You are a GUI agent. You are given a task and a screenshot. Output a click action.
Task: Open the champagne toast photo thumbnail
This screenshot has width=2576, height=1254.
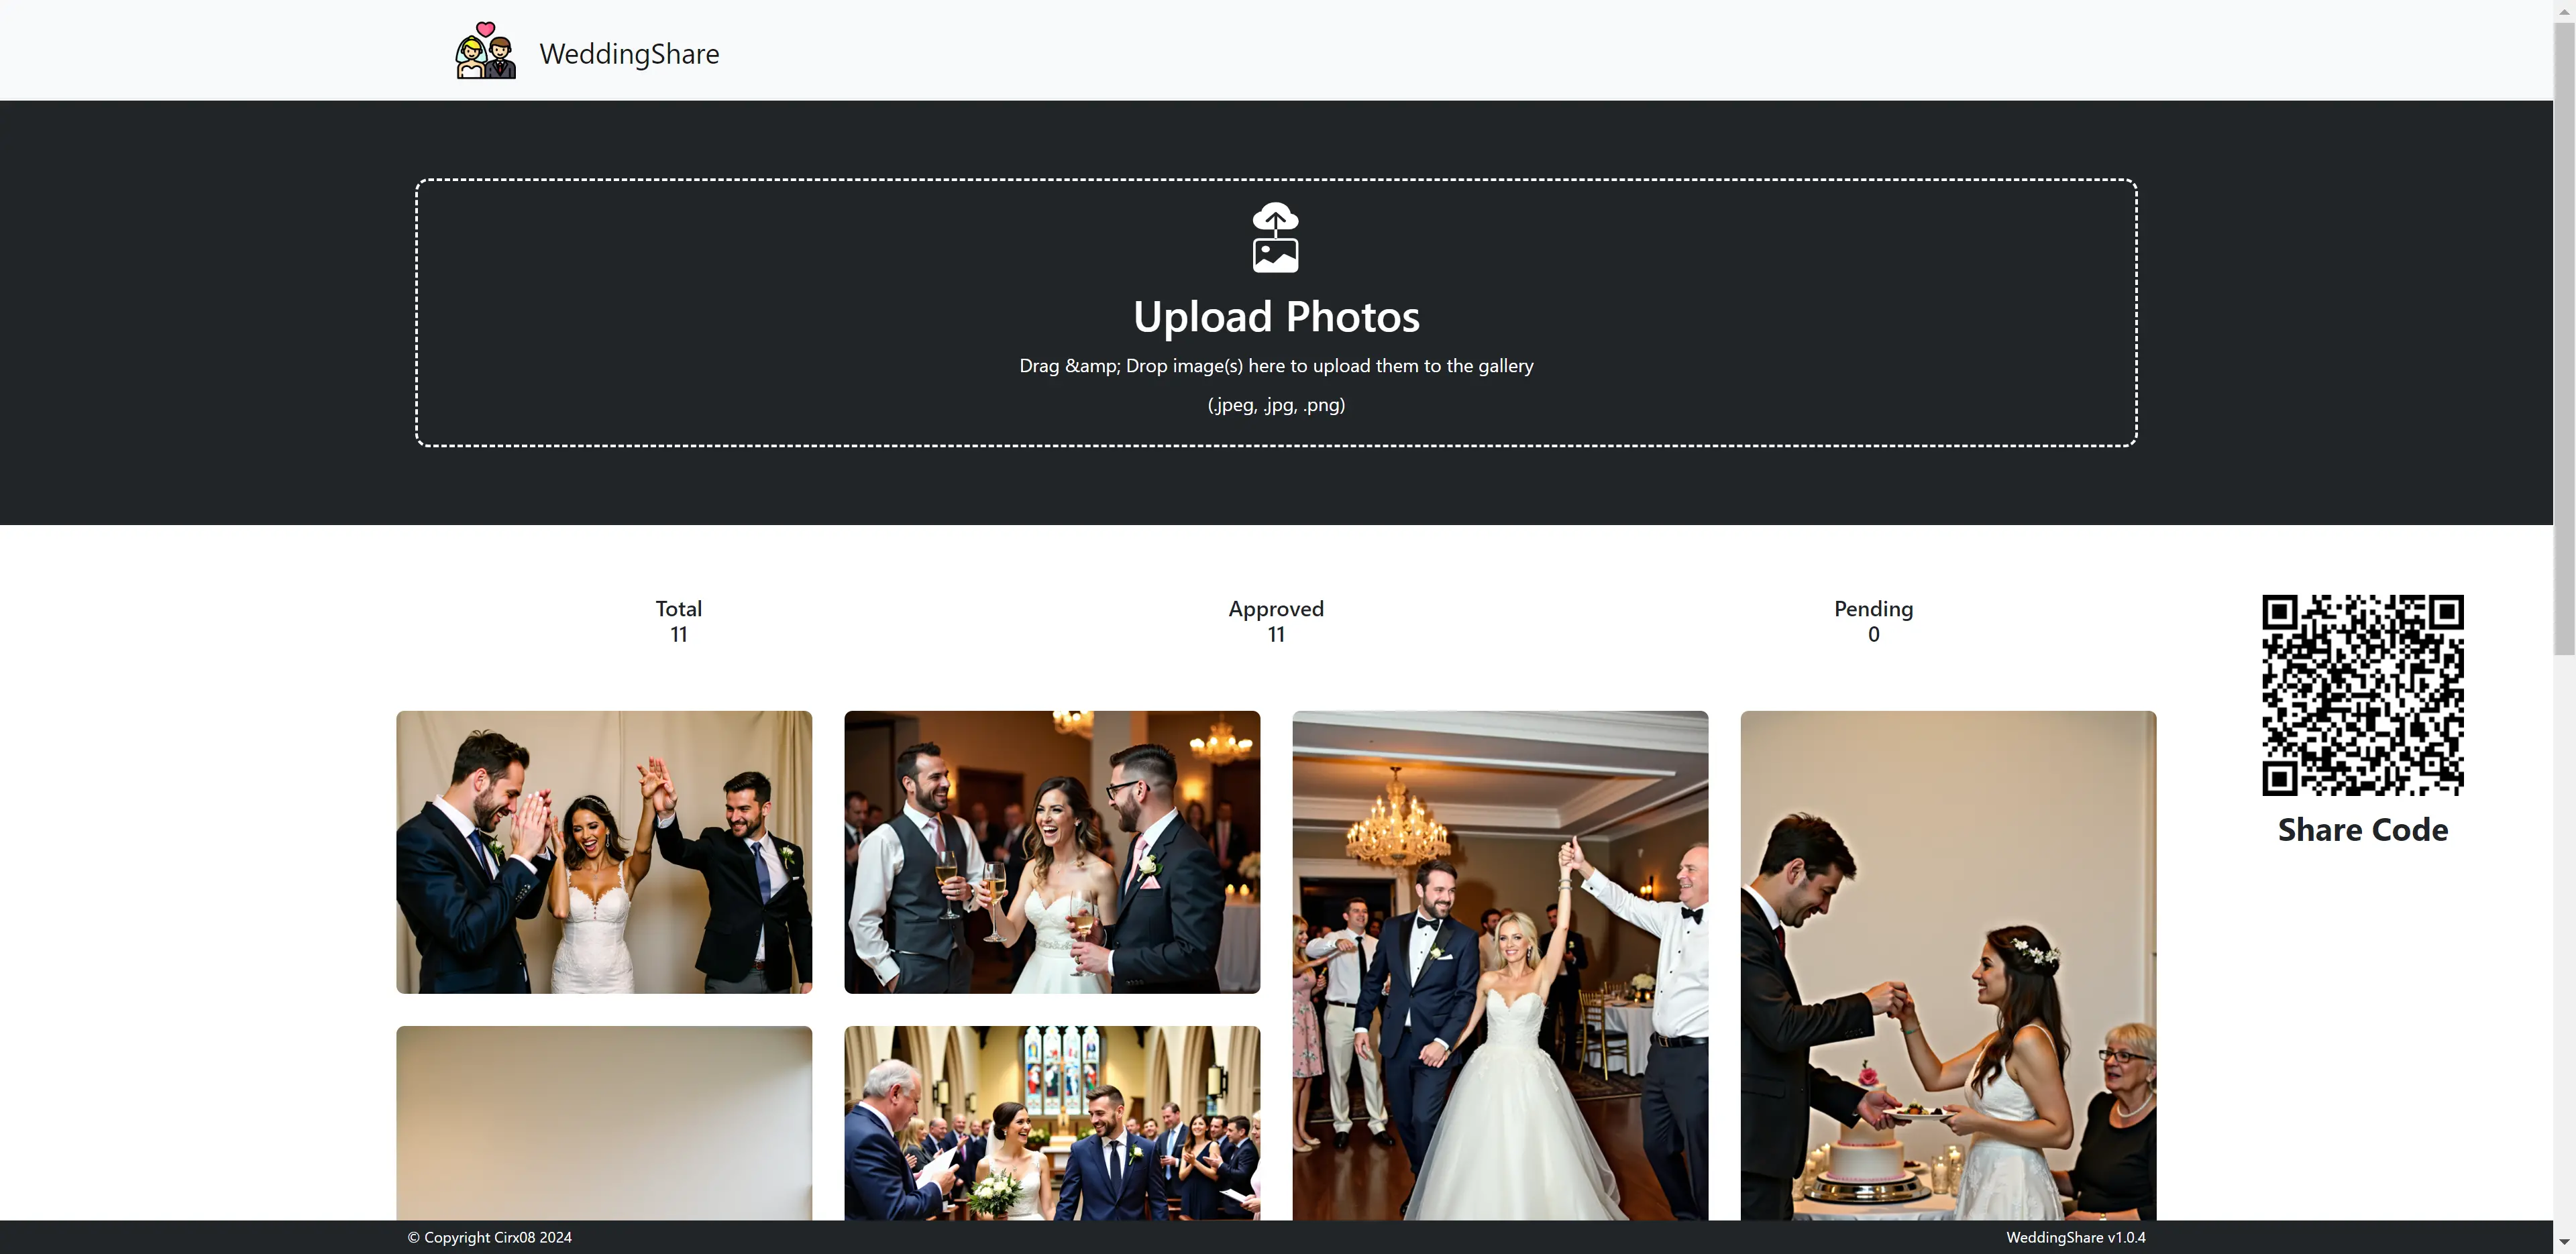[x=1051, y=852]
